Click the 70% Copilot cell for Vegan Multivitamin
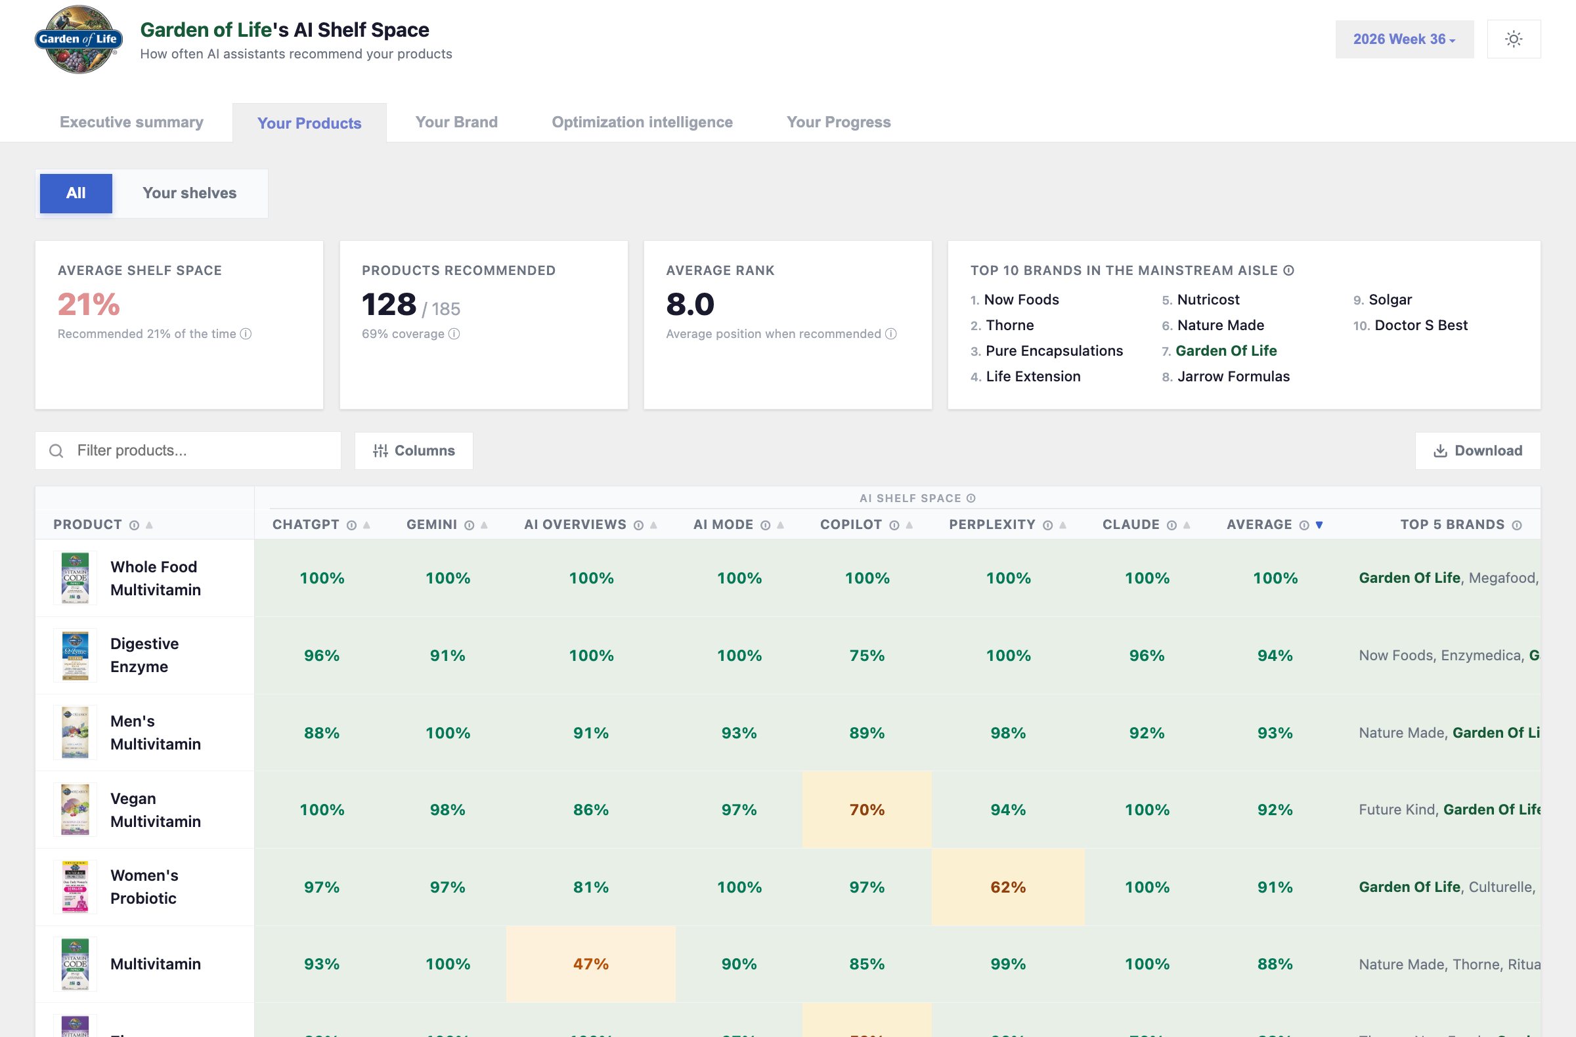The width and height of the screenshot is (1576, 1037). tap(867, 809)
